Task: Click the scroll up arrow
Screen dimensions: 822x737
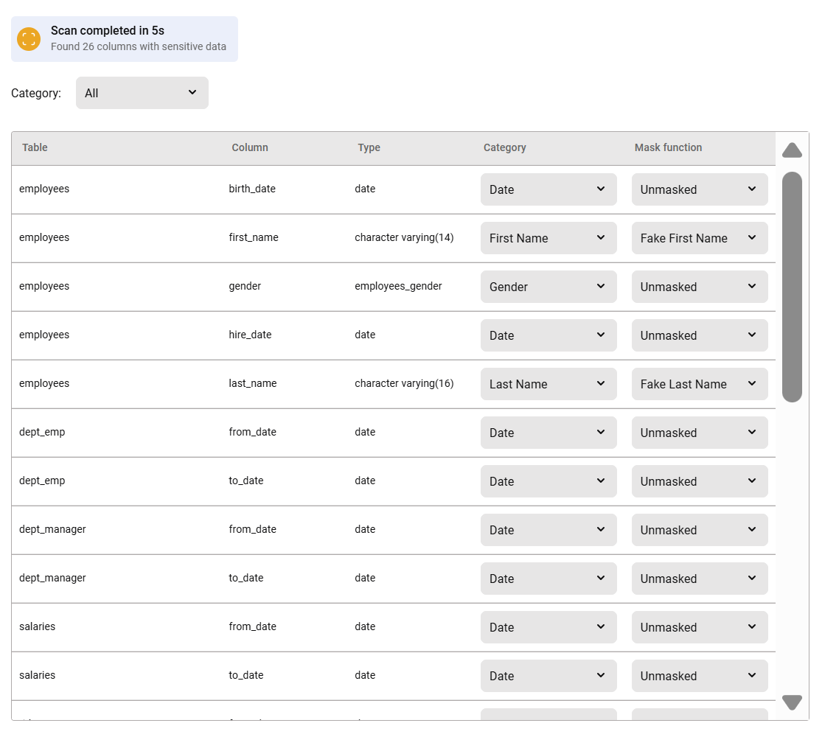Action: pos(792,150)
